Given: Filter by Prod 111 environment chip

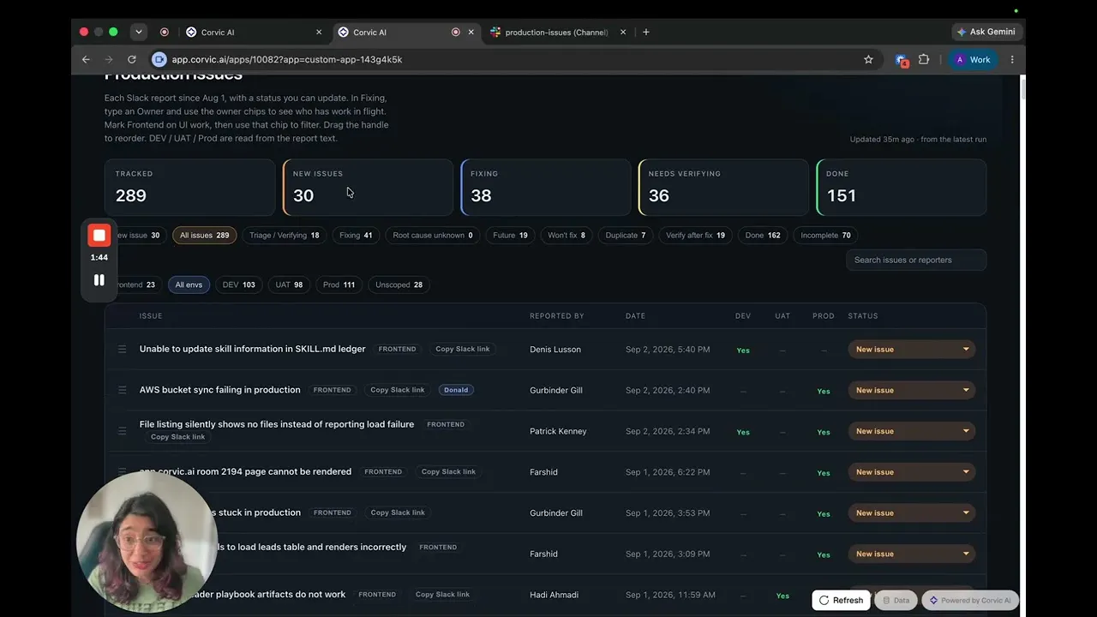Looking at the screenshot, I should [339, 285].
